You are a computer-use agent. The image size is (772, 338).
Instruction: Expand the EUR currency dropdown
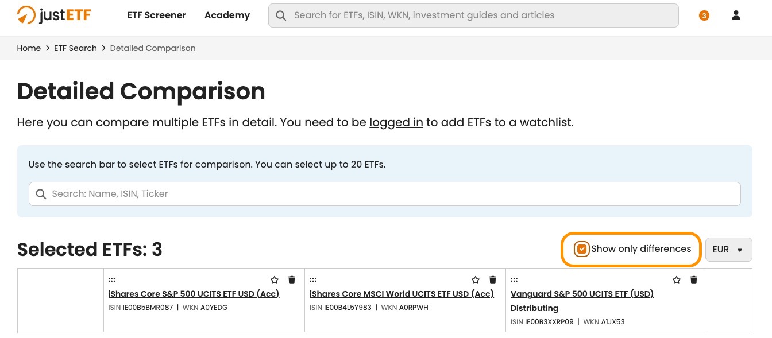point(728,250)
